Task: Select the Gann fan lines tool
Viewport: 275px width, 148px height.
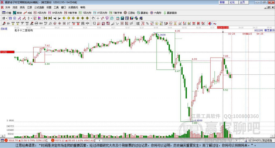Action: [x=99, y=23]
